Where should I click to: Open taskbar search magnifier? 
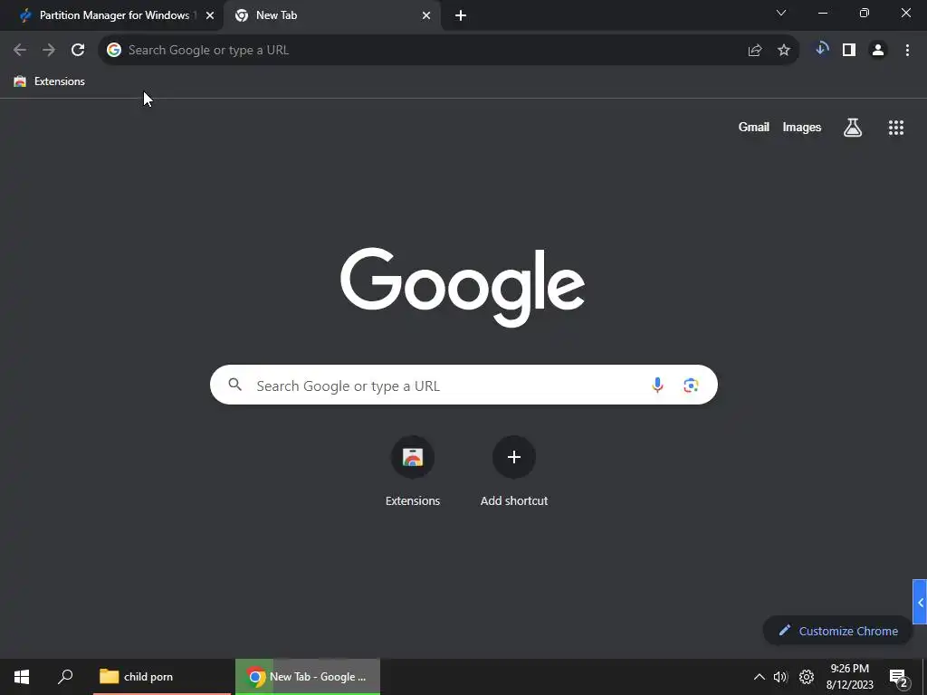65,677
